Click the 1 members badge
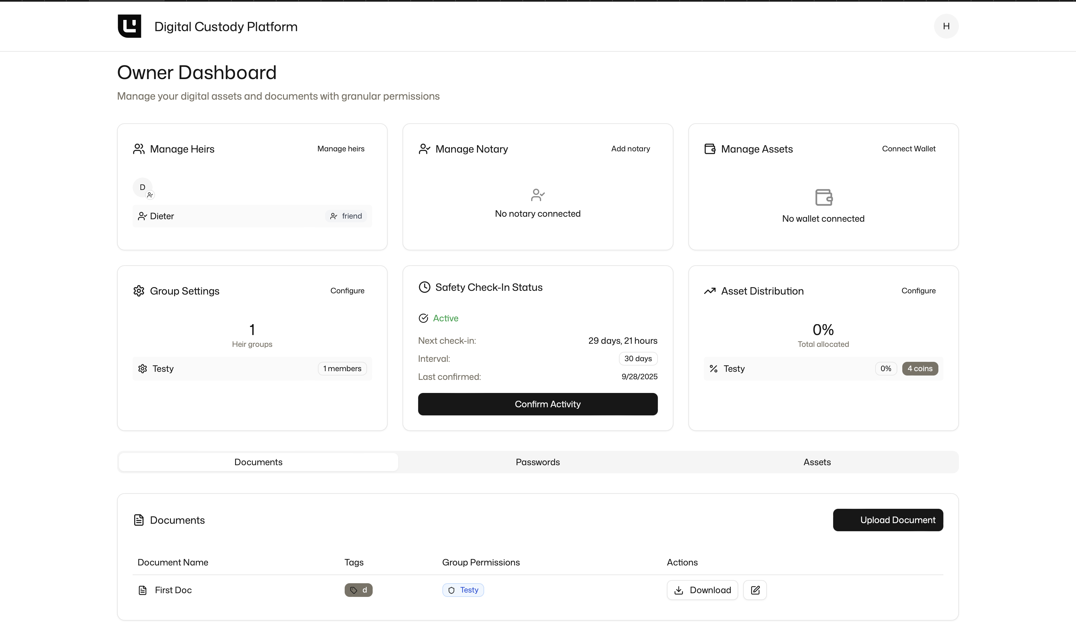The height and width of the screenshot is (624, 1076). [342, 369]
